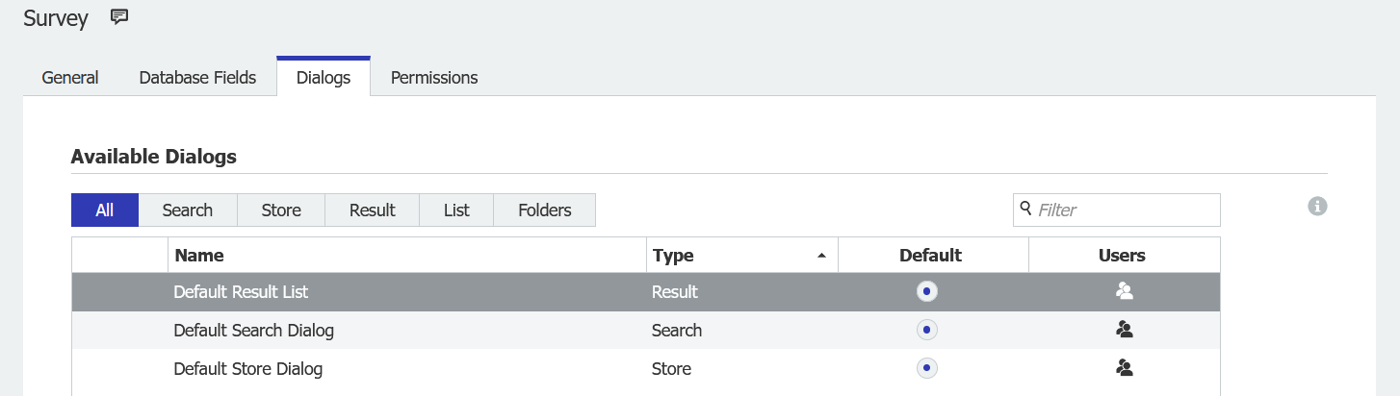Screen dimensions: 1400x396
Task: Switch to the General tab
Action: tap(70, 78)
